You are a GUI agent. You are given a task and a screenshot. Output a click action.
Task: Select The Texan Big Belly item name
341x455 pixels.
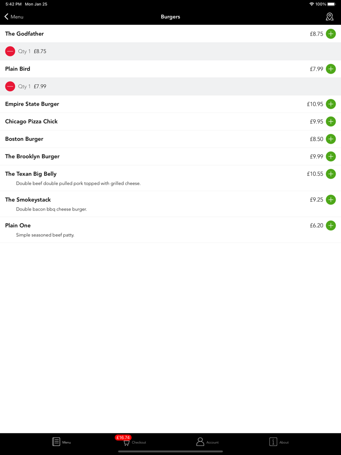click(x=31, y=174)
